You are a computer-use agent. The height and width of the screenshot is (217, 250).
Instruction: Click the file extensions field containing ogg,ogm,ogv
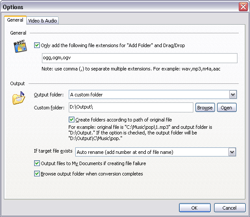tap(140, 58)
